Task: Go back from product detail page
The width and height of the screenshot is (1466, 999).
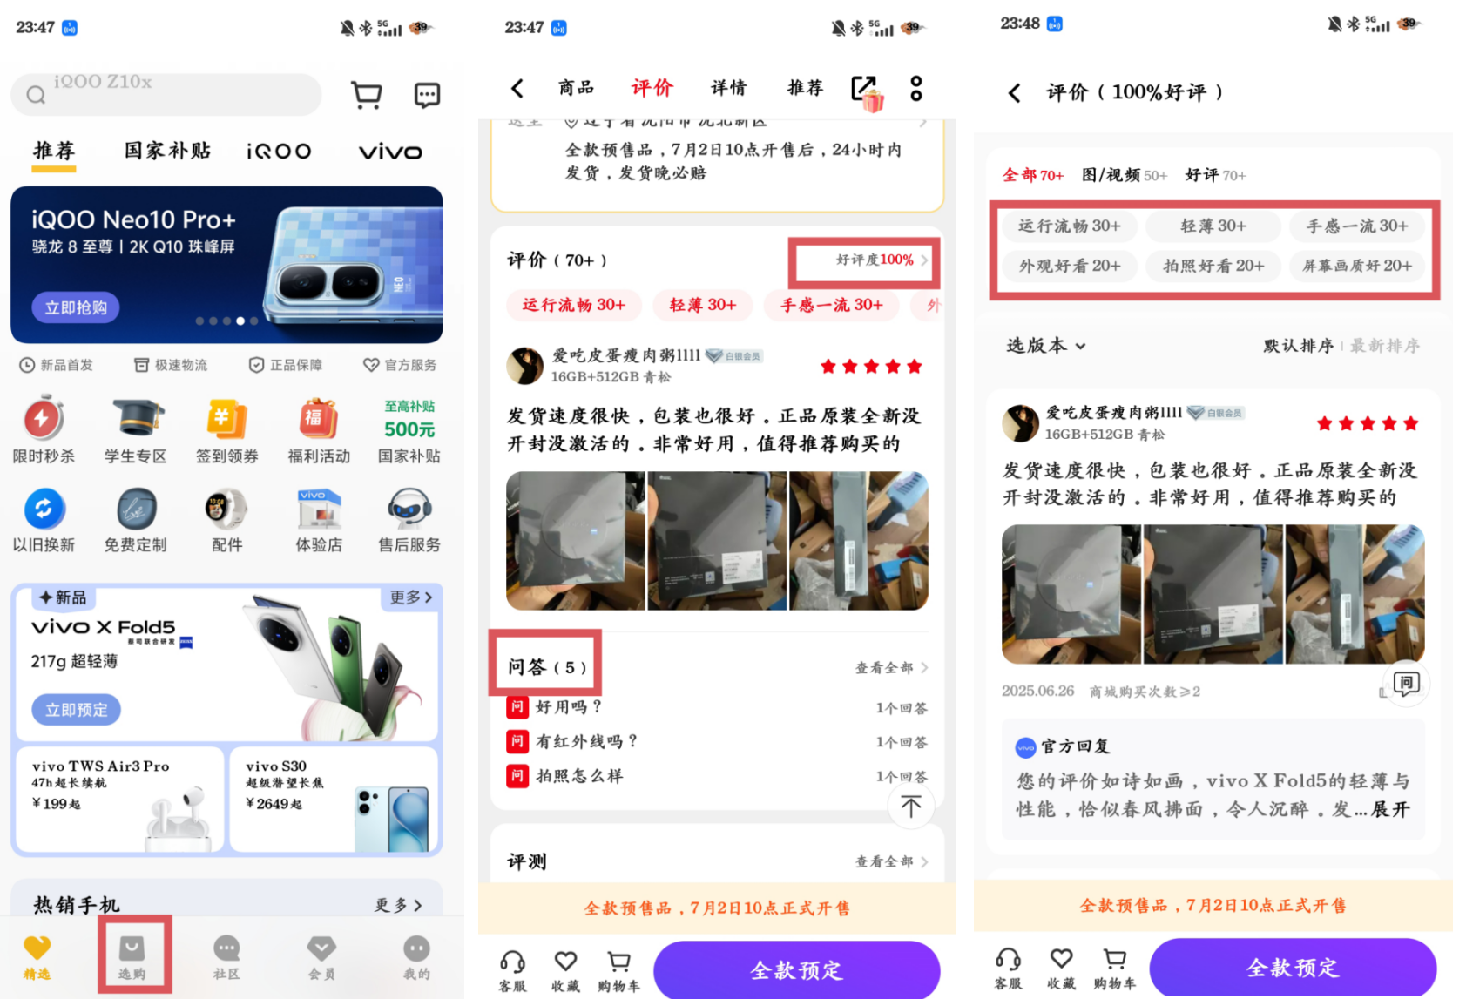Action: point(517,88)
